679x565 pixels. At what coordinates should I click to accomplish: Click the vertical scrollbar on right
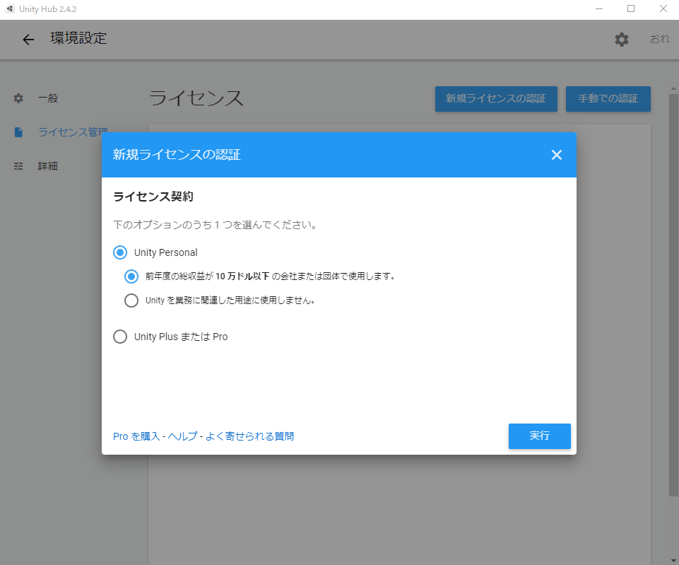(673, 295)
